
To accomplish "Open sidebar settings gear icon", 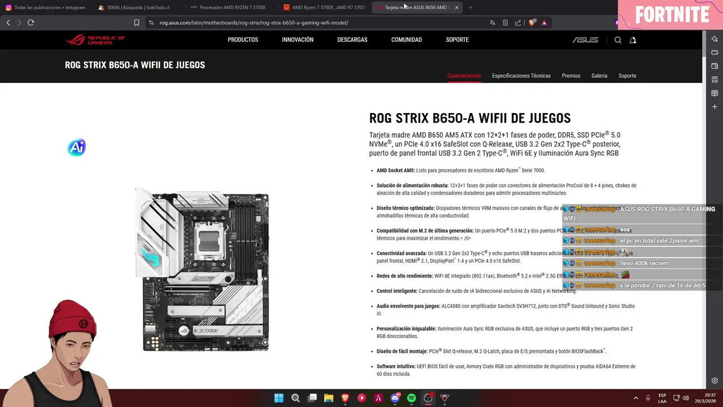I will [x=715, y=380].
